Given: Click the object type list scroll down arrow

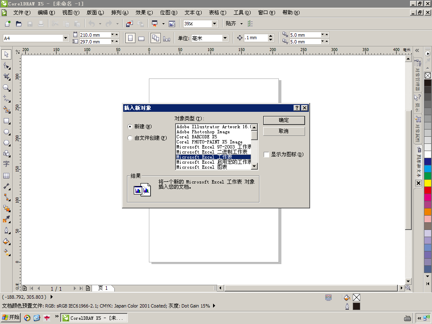Looking at the screenshot, I should (x=254, y=166).
